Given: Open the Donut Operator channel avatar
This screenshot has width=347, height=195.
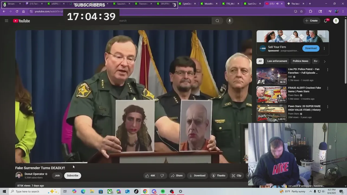Looking at the screenshot, I should tap(19, 175).
